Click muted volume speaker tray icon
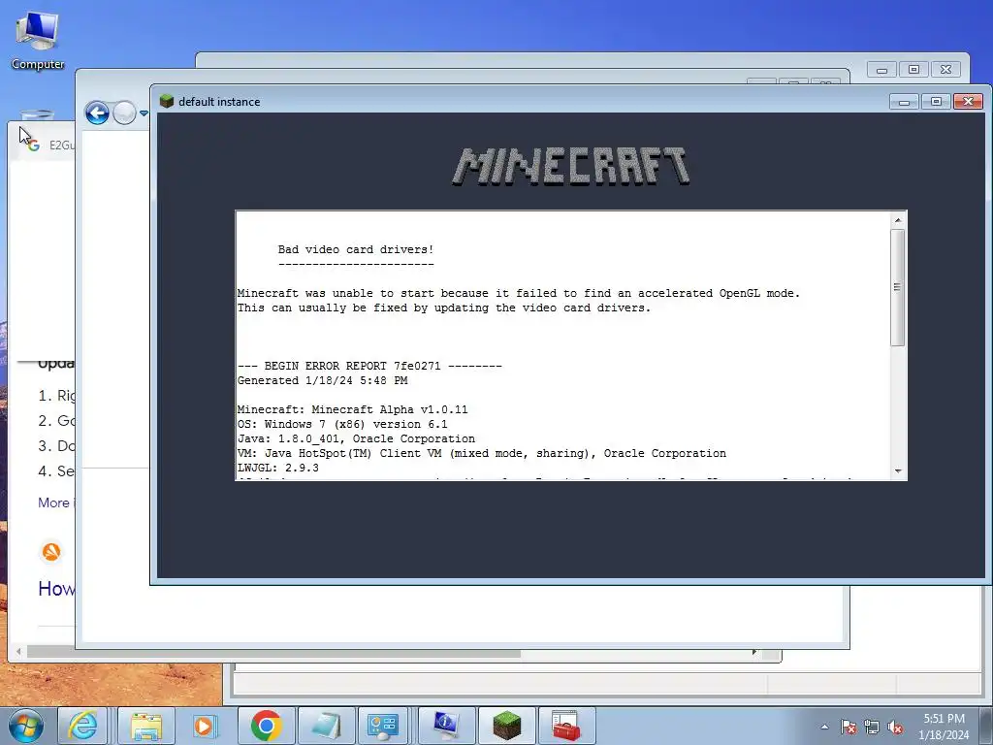Image resolution: width=993 pixels, height=745 pixels. (895, 727)
